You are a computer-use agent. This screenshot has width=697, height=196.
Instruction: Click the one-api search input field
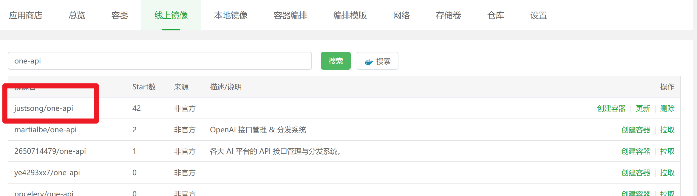[160, 61]
